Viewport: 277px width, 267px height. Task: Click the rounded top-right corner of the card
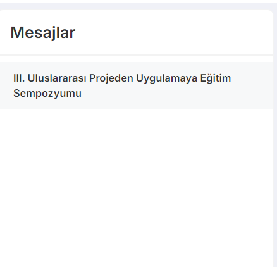point(270,13)
